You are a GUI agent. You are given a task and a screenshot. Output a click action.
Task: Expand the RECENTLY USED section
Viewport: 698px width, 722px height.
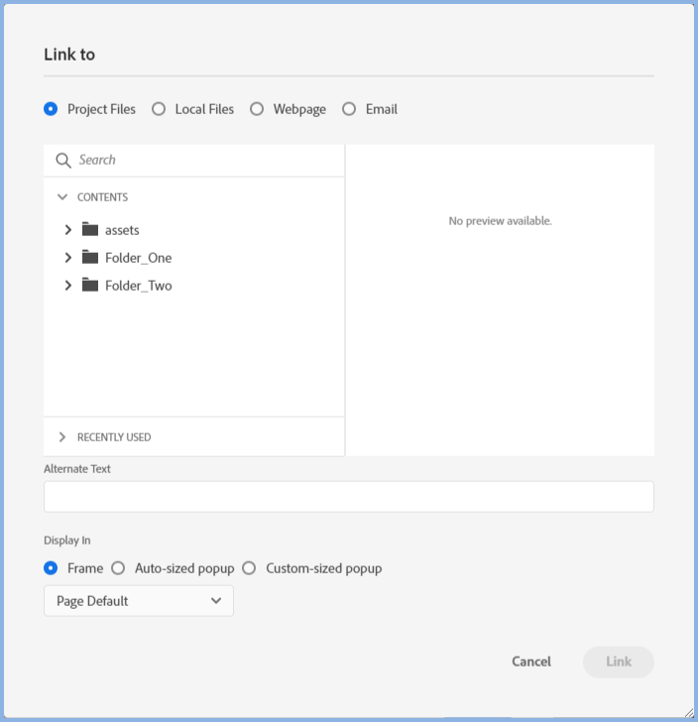[x=62, y=437]
